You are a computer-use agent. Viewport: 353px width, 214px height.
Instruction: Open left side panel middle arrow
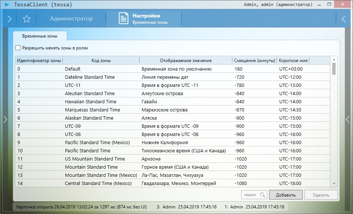tap(5, 119)
